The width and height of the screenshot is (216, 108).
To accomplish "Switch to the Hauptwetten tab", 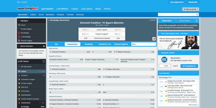I will pyautogui.click(x=73, y=44).
